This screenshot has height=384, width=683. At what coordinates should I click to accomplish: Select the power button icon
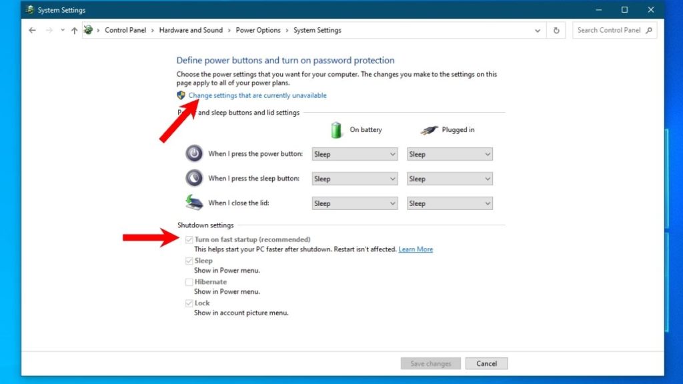[x=193, y=153]
